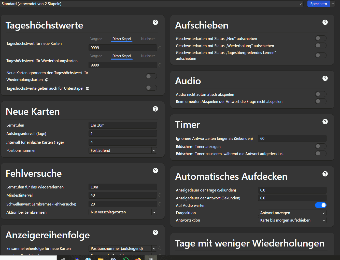Click the Schwellenwert Lernbremse input field
This screenshot has height=260, width=340.
(x=123, y=204)
